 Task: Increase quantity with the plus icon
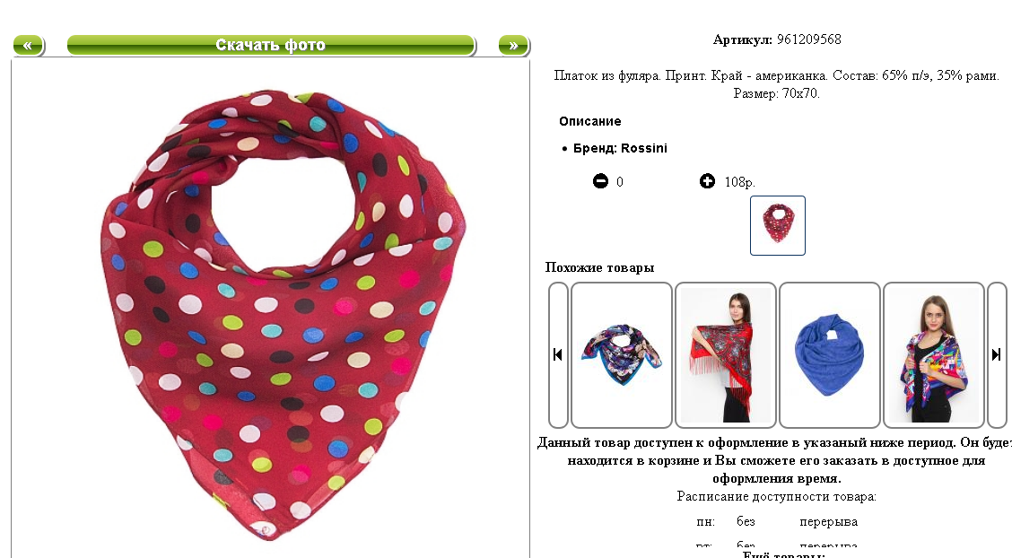pos(707,181)
